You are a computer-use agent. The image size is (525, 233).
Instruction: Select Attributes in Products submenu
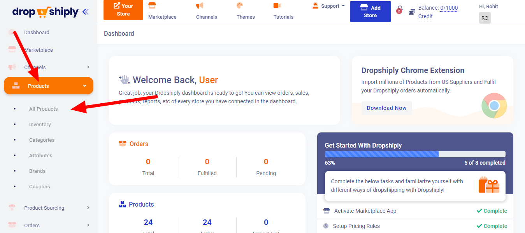click(x=40, y=156)
